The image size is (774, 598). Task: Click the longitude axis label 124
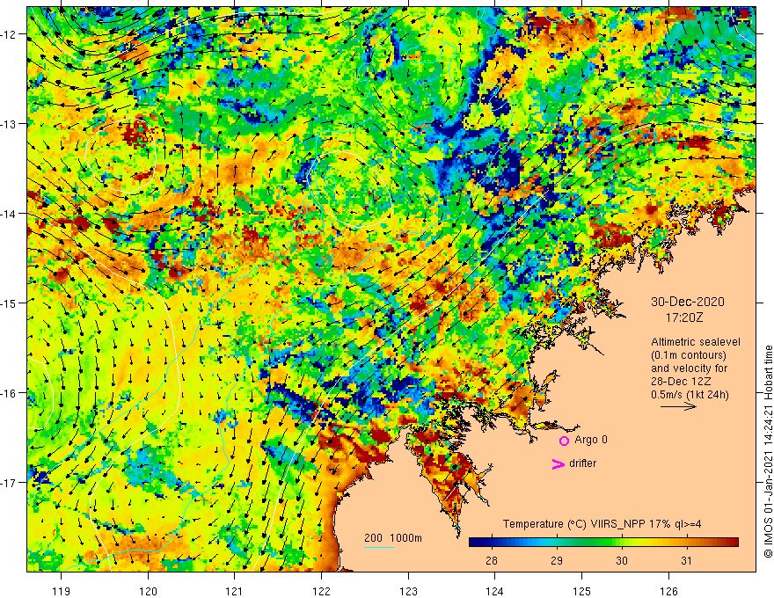tap(495, 591)
